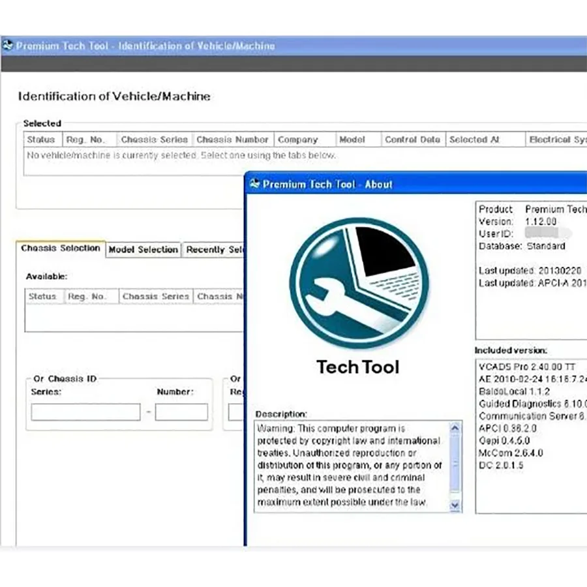Click the copyright warning description text

pos(350,465)
